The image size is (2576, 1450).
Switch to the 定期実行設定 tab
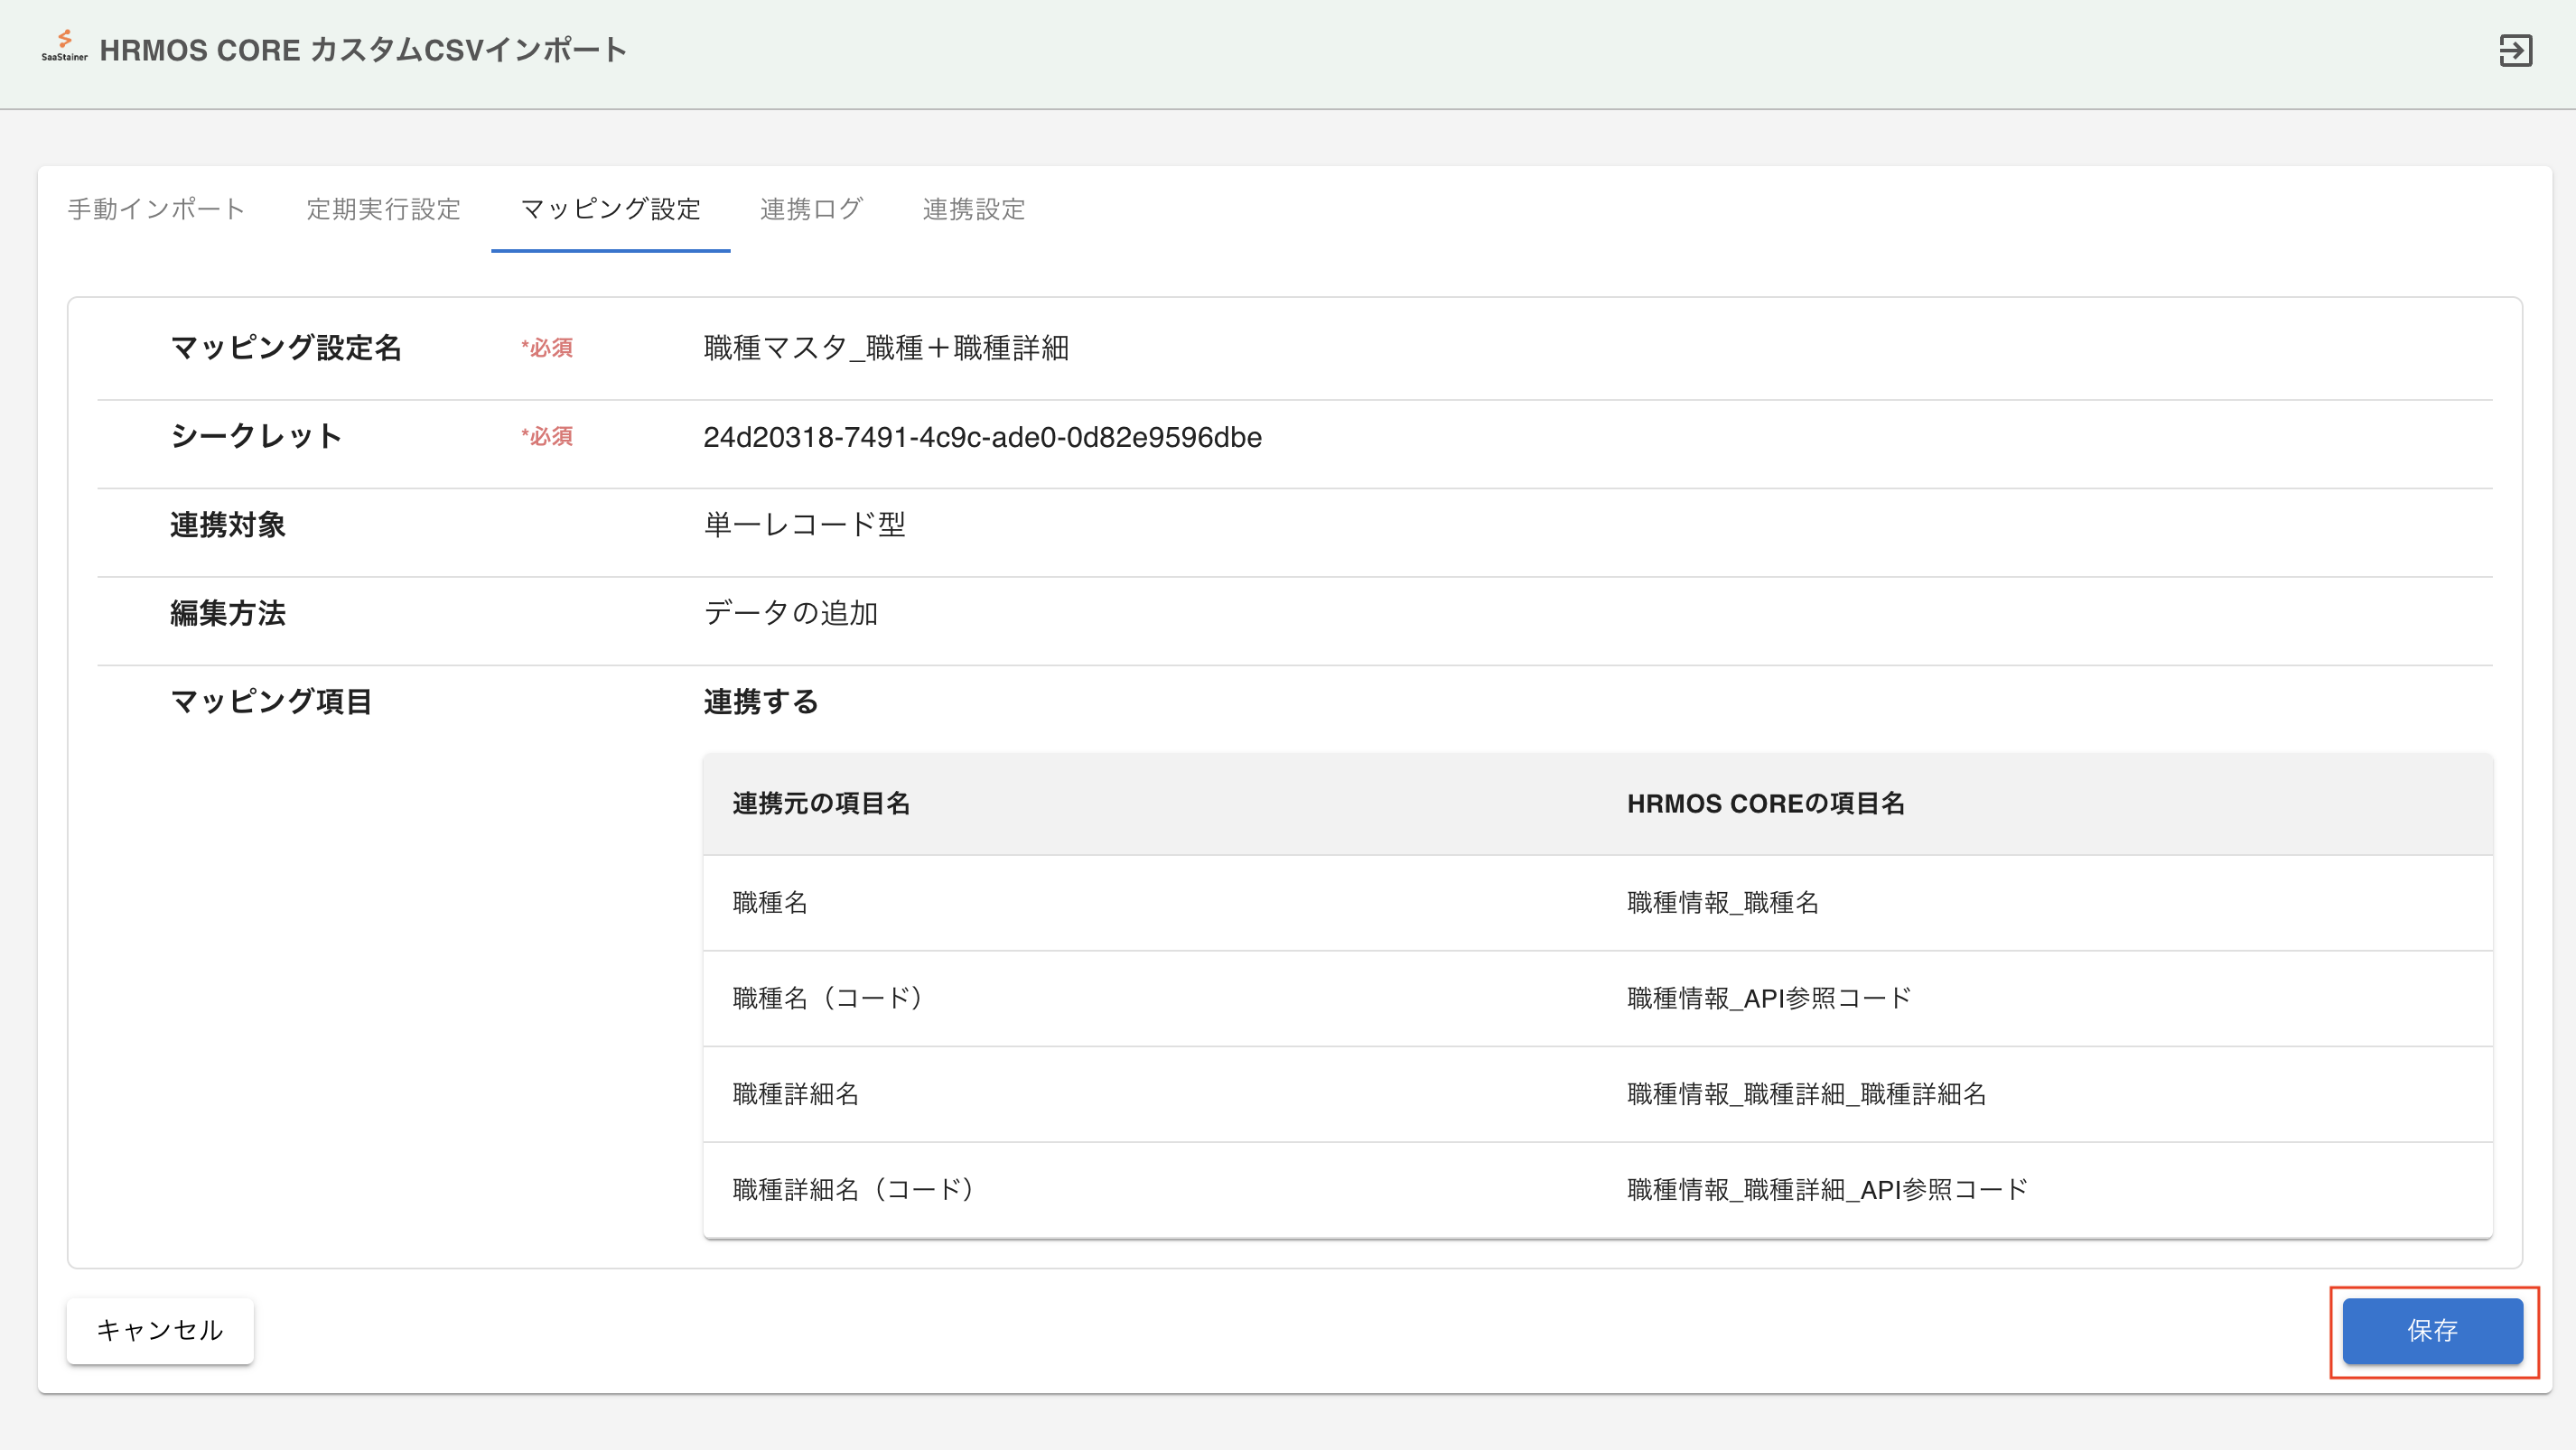pos(383,209)
